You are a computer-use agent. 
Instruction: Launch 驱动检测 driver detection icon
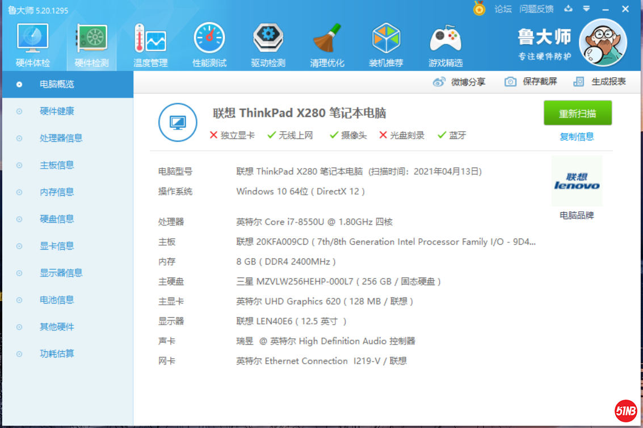pyautogui.click(x=268, y=40)
